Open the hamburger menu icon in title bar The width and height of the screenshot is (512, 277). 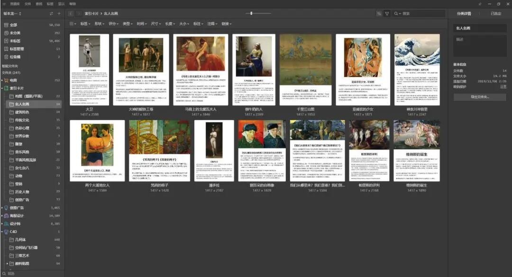point(4,4)
